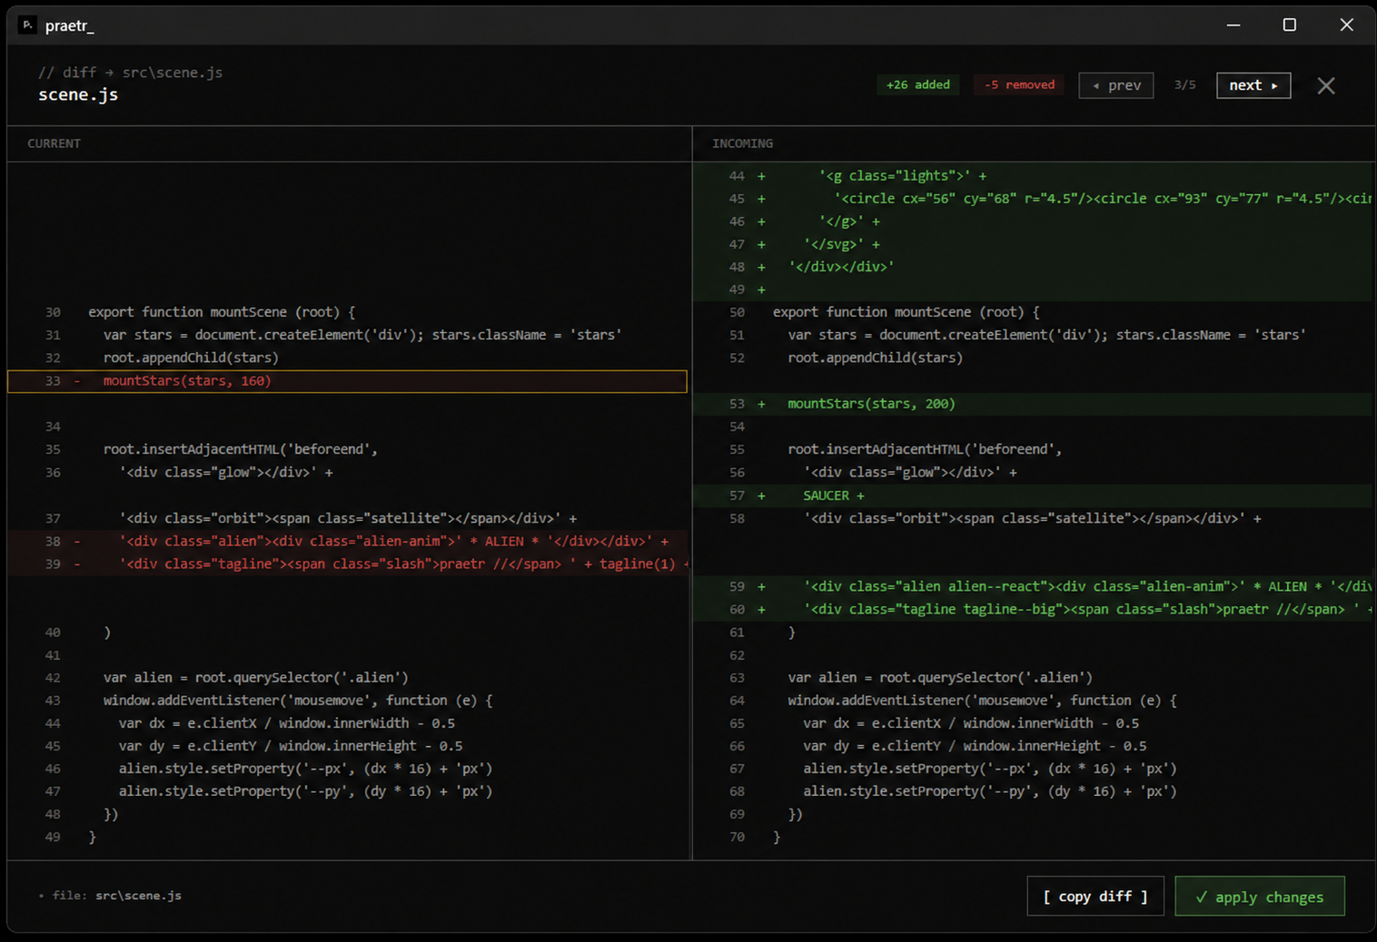This screenshot has width=1377, height=942.
Task: Click the CURRENT pane header
Action: [54, 143]
